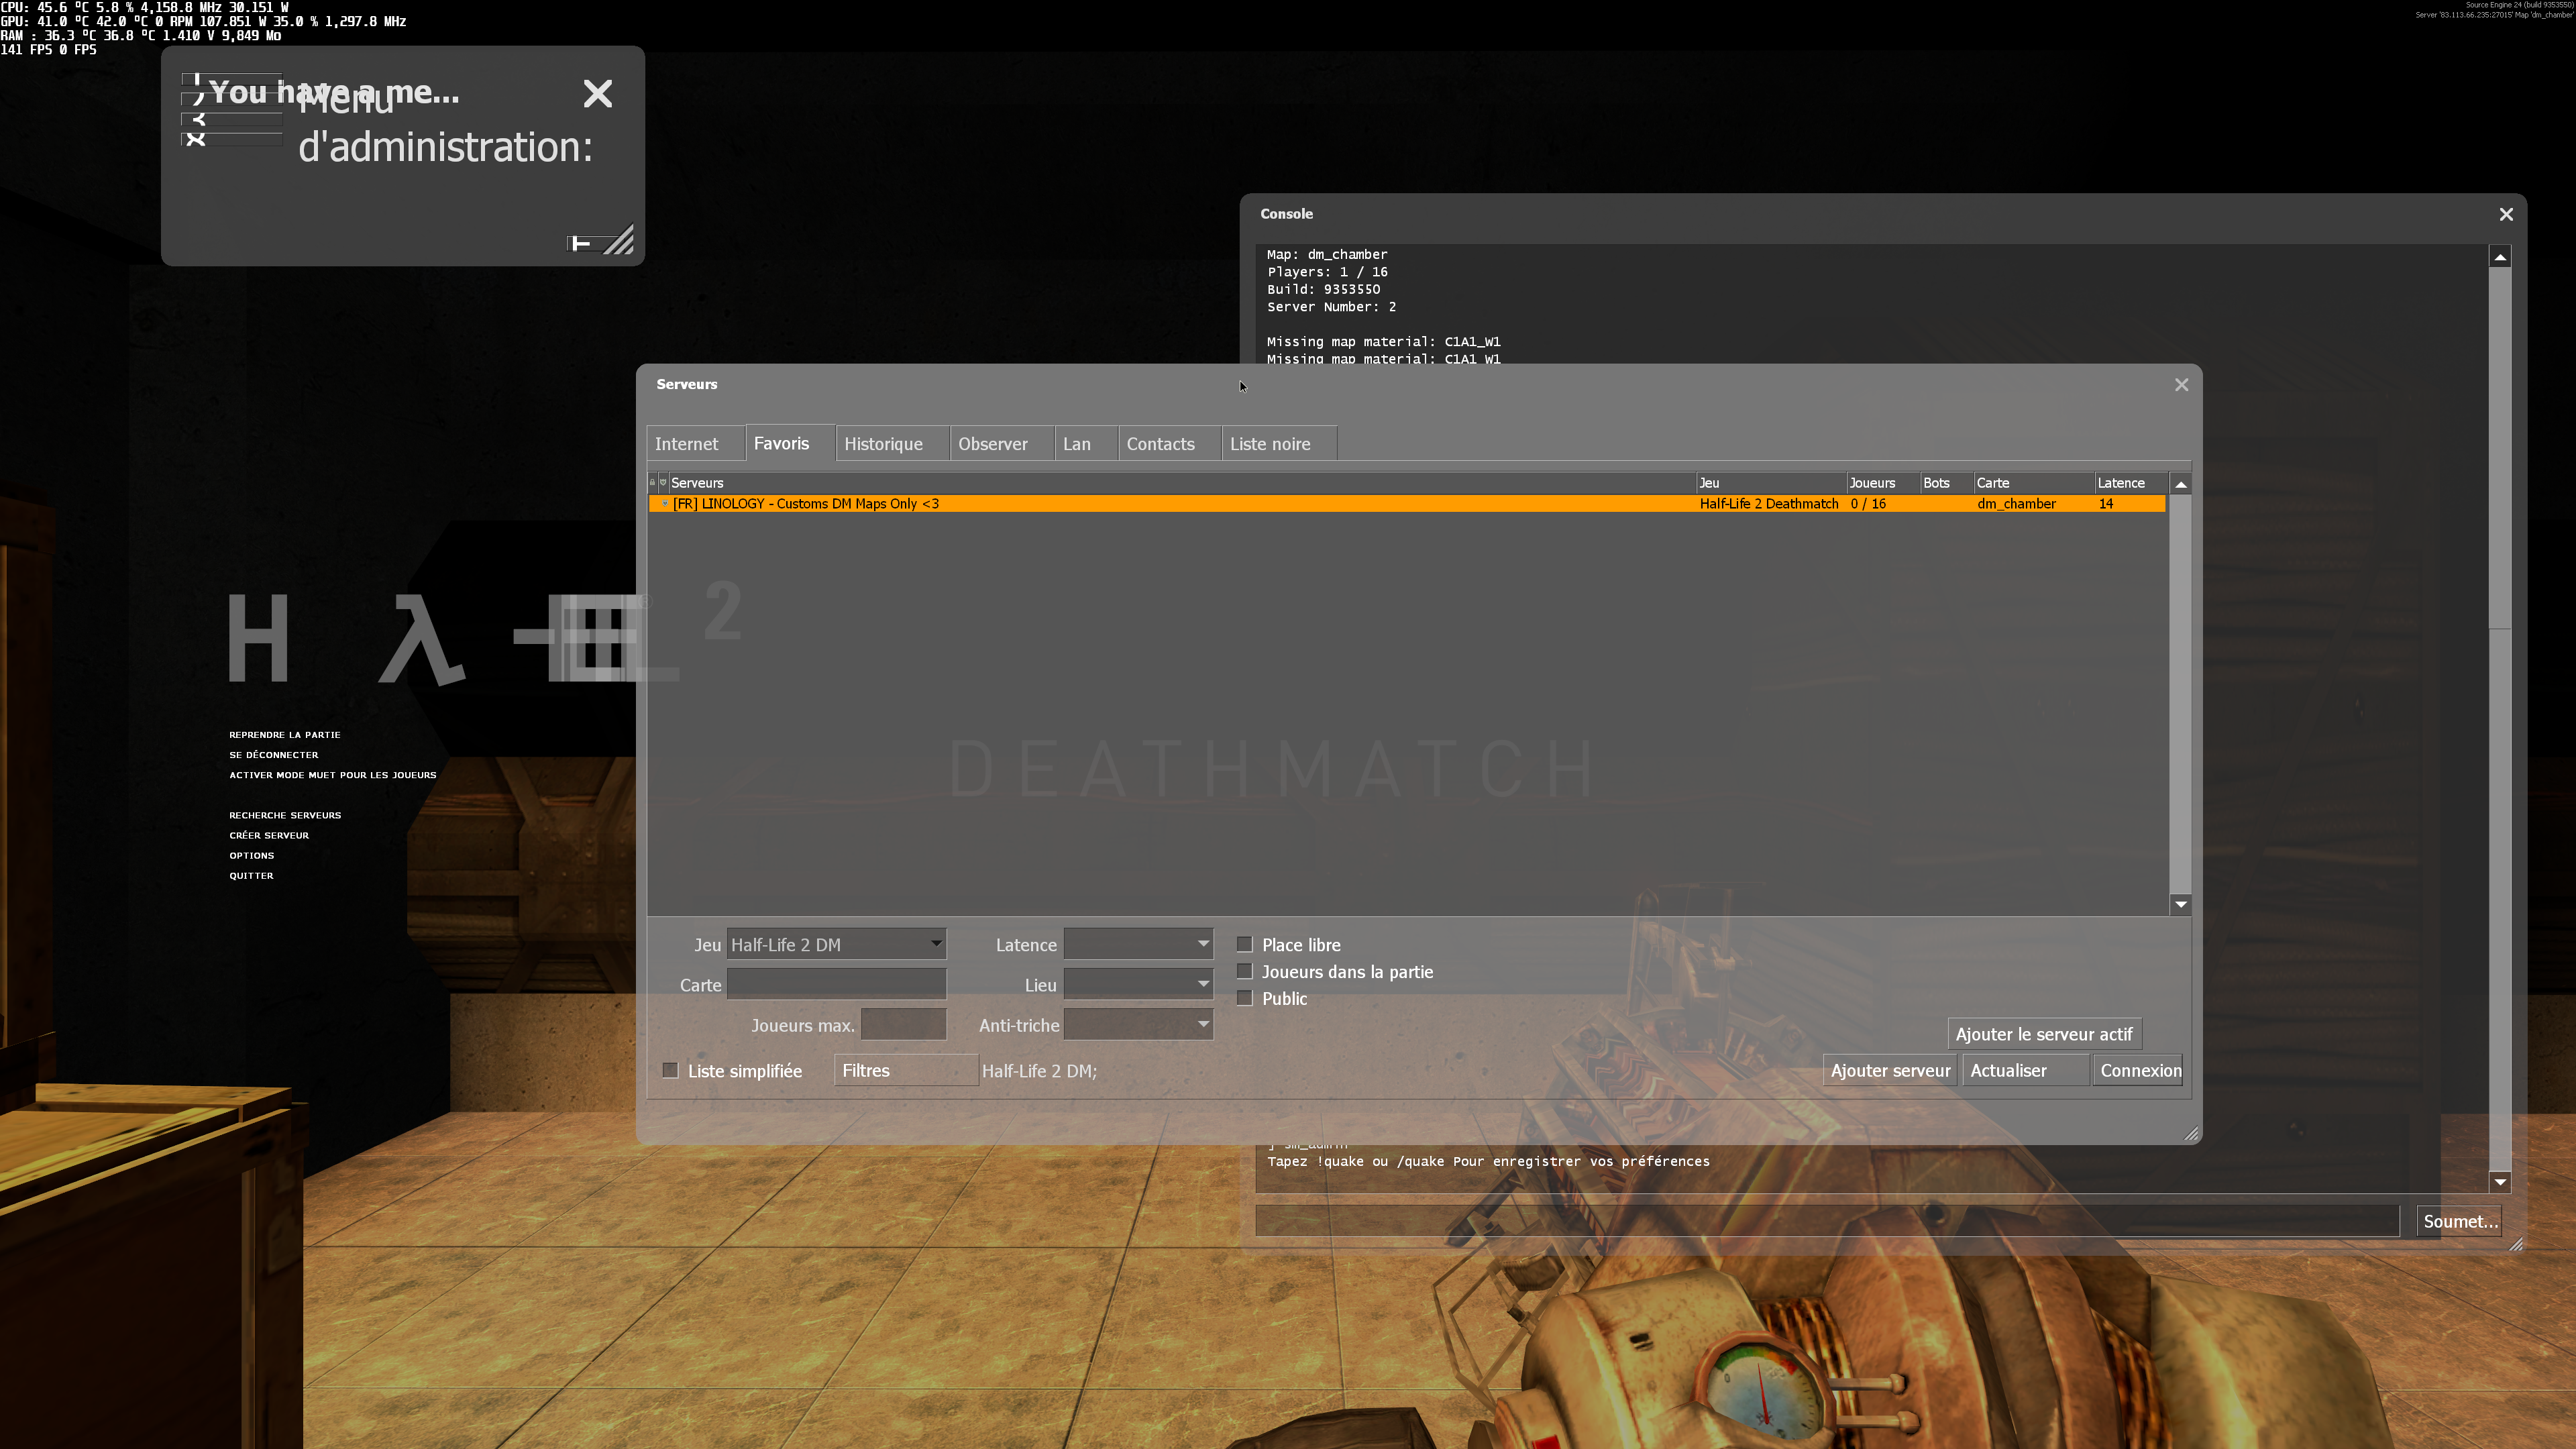Toggle Joueurs dans la partie checkbox
The width and height of the screenshot is (2576, 1449).
click(1244, 972)
